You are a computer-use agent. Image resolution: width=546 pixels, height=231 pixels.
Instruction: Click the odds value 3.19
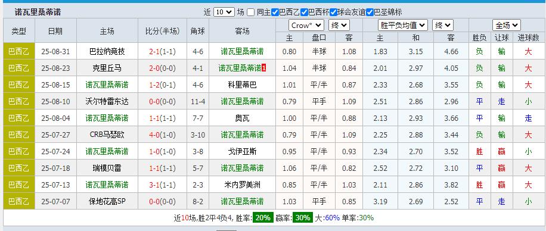[380, 201]
